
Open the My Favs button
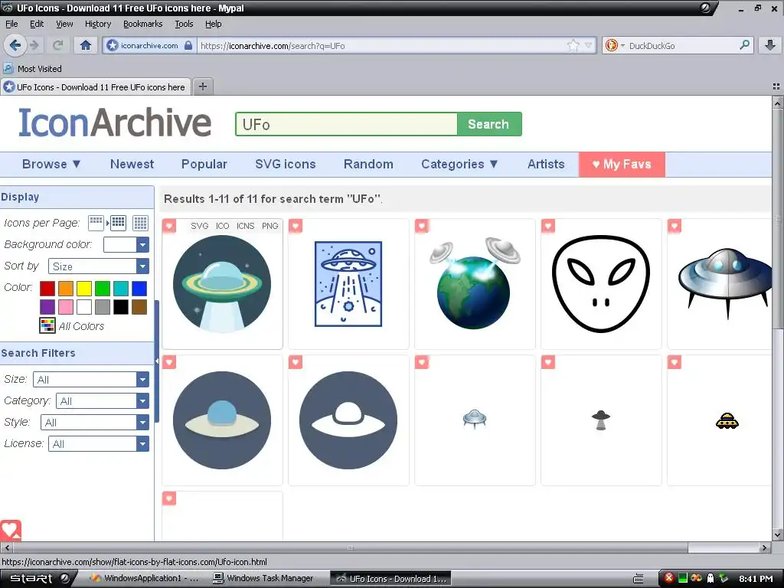622,164
